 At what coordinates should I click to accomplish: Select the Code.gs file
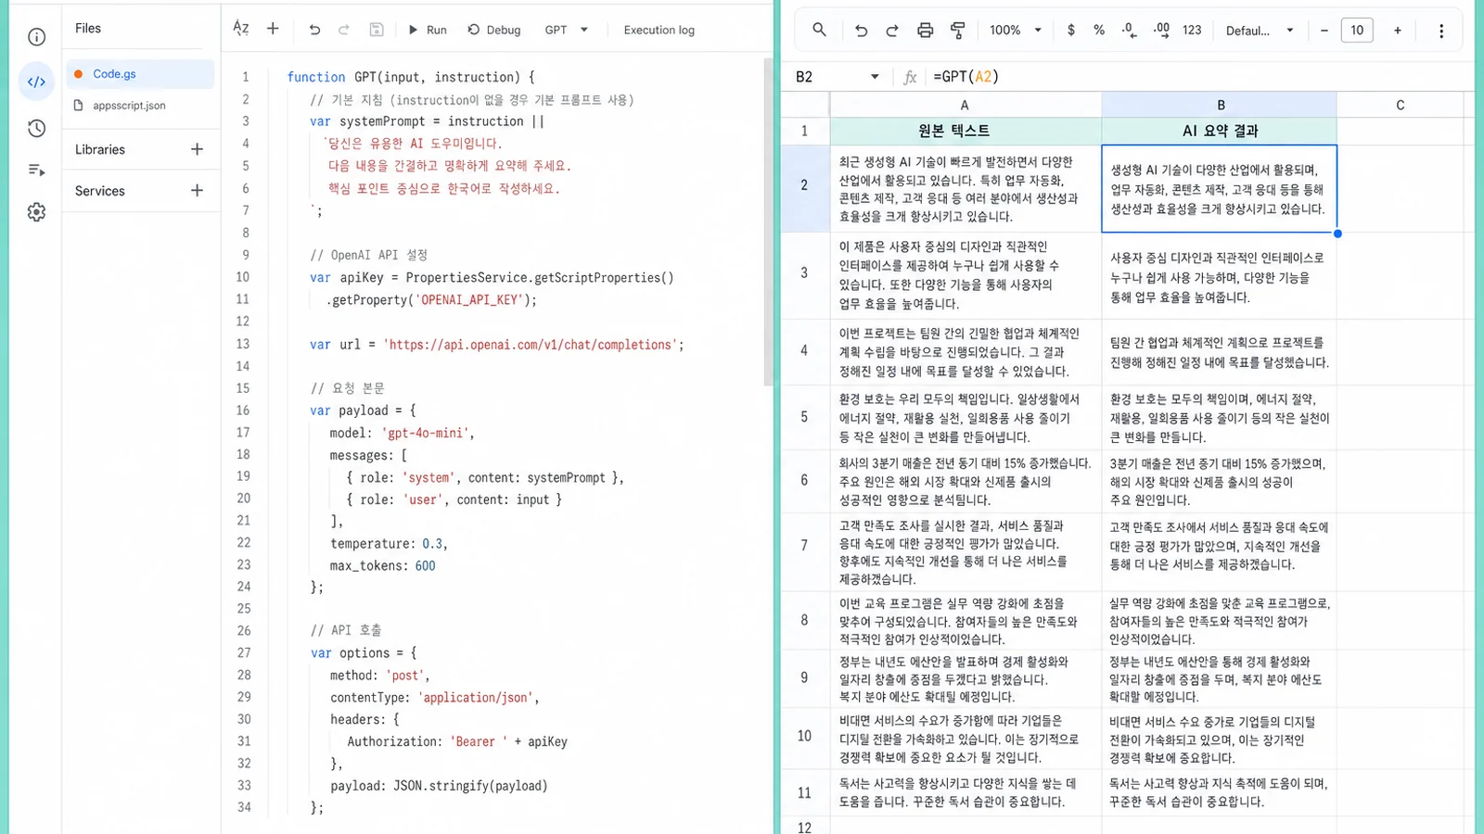(x=140, y=73)
